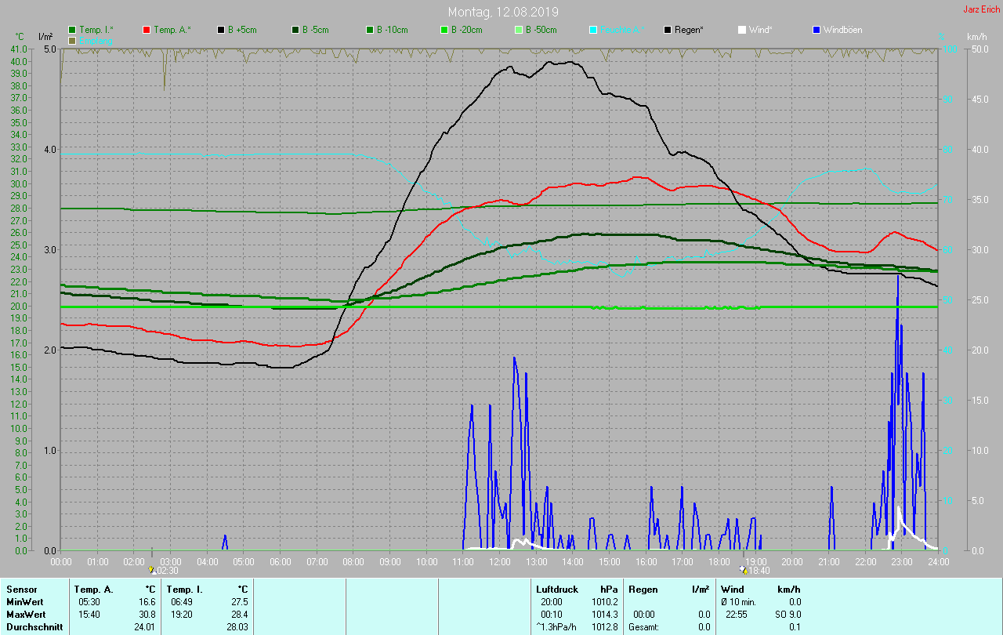Click the light green B -50cm legend square
Viewport: 1003px width, 635px height.
point(518,30)
